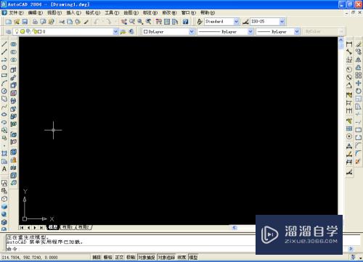Open the 插入 Insert menu
Image resolution: width=363 pixels, height=262 pixels.
pyautogui.click(x=73, y=12)
